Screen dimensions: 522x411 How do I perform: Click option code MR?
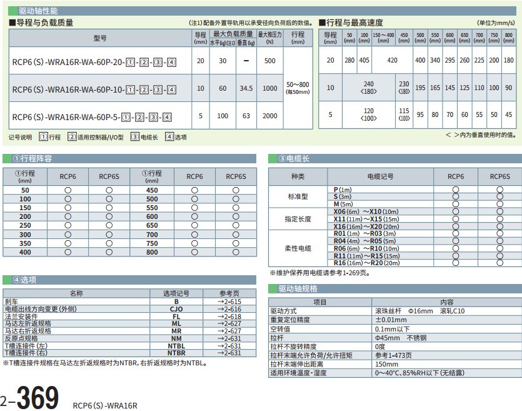click(x=176, y=331)
